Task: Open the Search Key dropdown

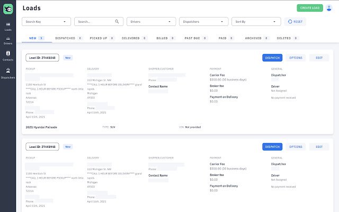Action: (x=46, y=22)
